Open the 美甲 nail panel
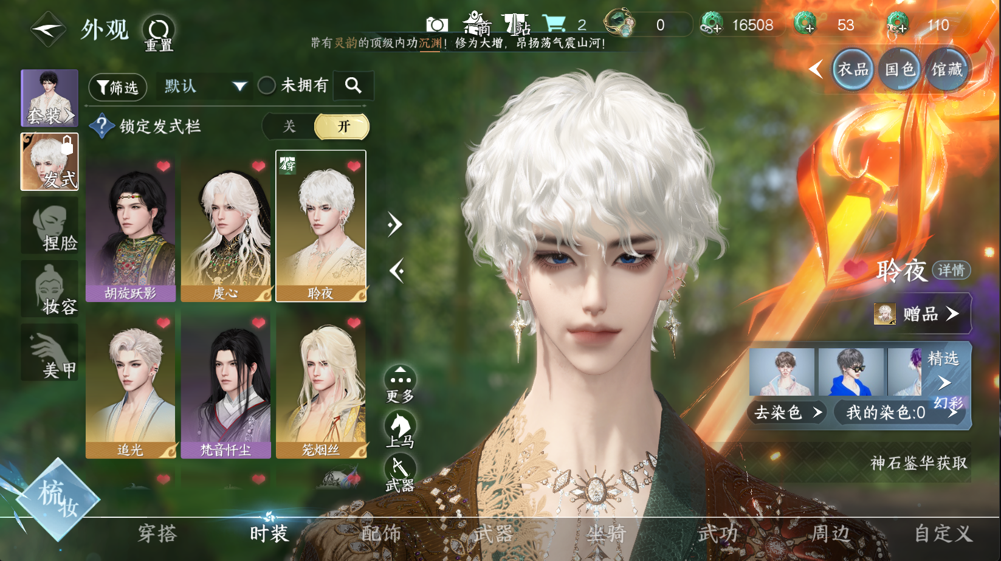This screenshot has width=1001, height=561. (50, 353)
